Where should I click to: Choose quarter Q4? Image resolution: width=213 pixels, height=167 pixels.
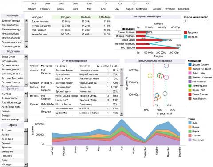point(148,4)
